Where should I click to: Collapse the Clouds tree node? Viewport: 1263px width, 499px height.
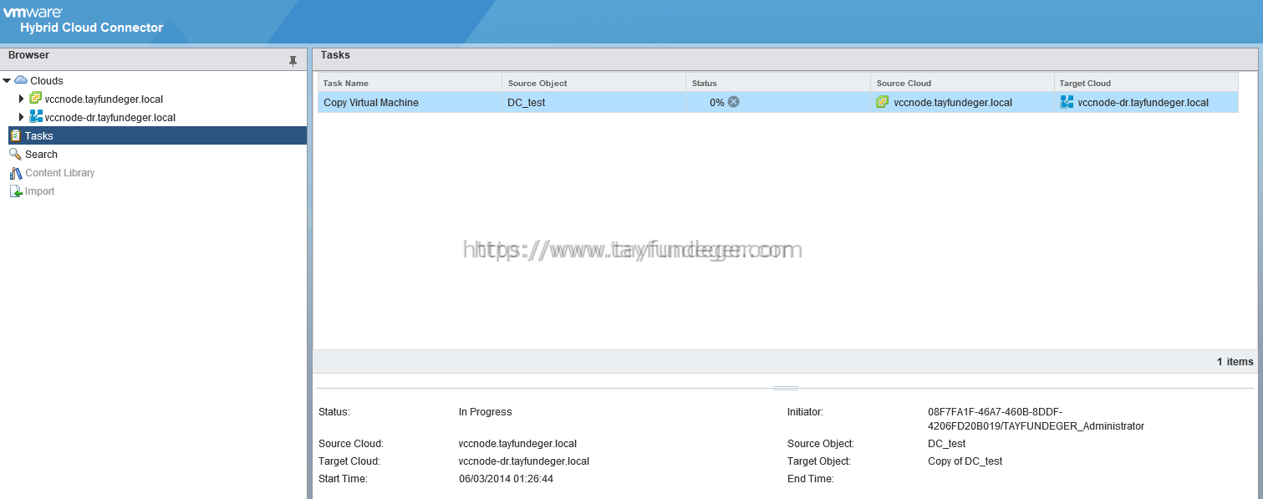coord(7,81)
